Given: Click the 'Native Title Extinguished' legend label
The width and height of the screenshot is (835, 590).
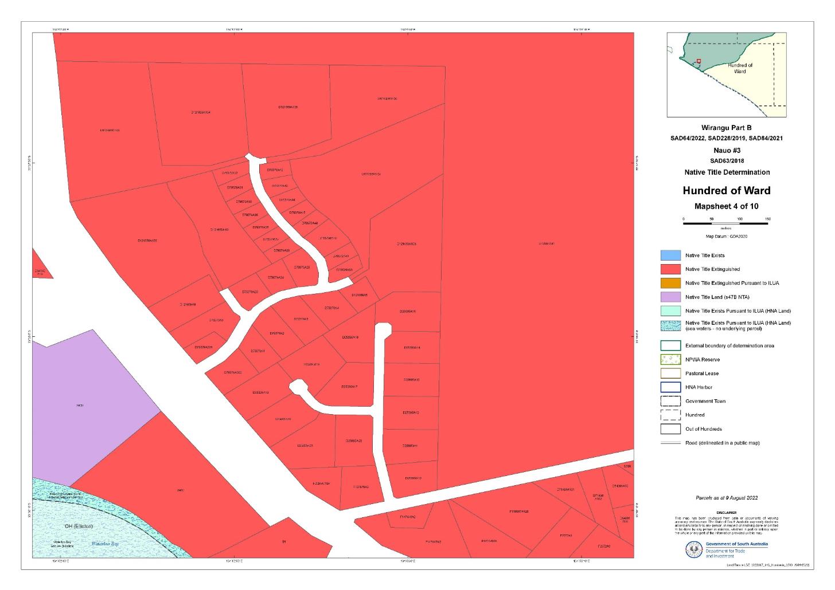Looking at the screenshot, I should coord(713,269).
